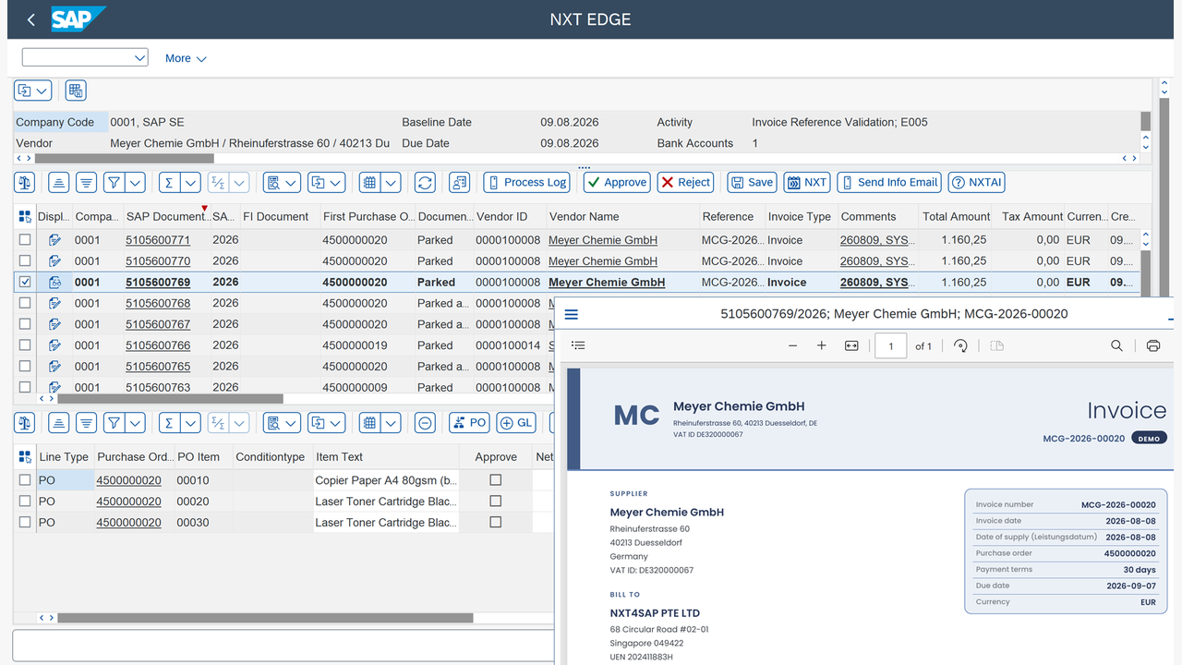
Task: Select line item row with PO Item 00010
Action: point(25,480)
